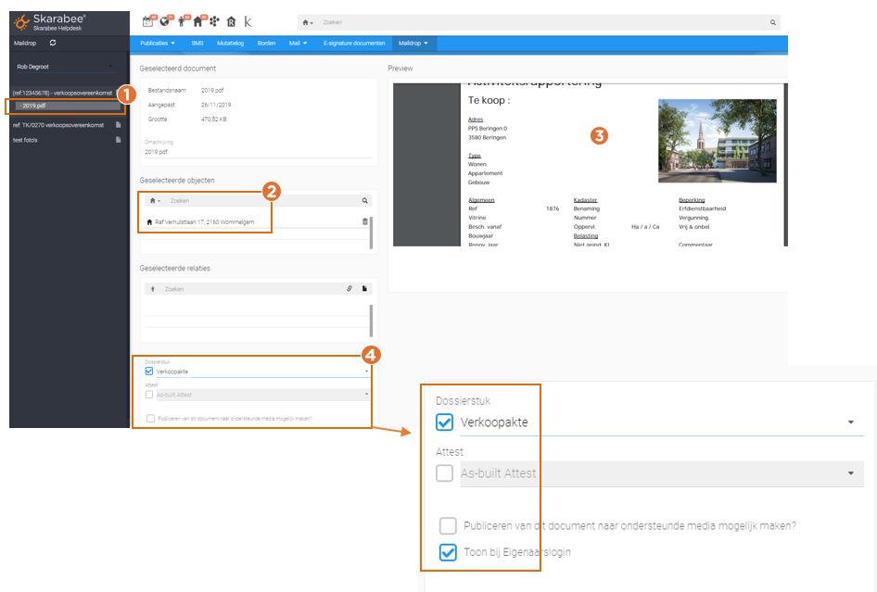The height and width of the screenshot is (592, 877).
Task: Open house type dropdown in top search bar
Action: pyautogui.click(x=306, y=22)
